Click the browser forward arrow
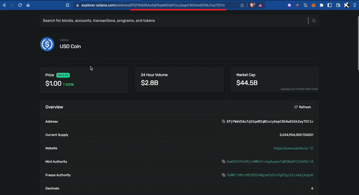 coord(12,5)
